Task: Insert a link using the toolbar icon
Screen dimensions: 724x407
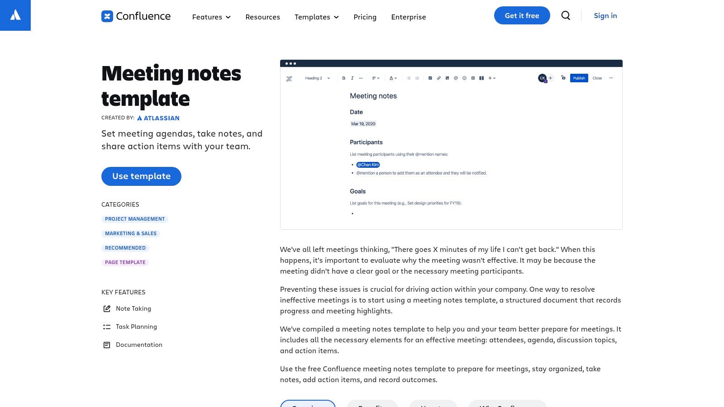Action: click(x=438, y=78)
